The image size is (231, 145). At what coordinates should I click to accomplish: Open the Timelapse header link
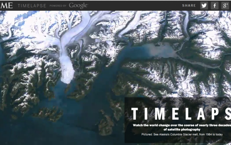point(31,6)
